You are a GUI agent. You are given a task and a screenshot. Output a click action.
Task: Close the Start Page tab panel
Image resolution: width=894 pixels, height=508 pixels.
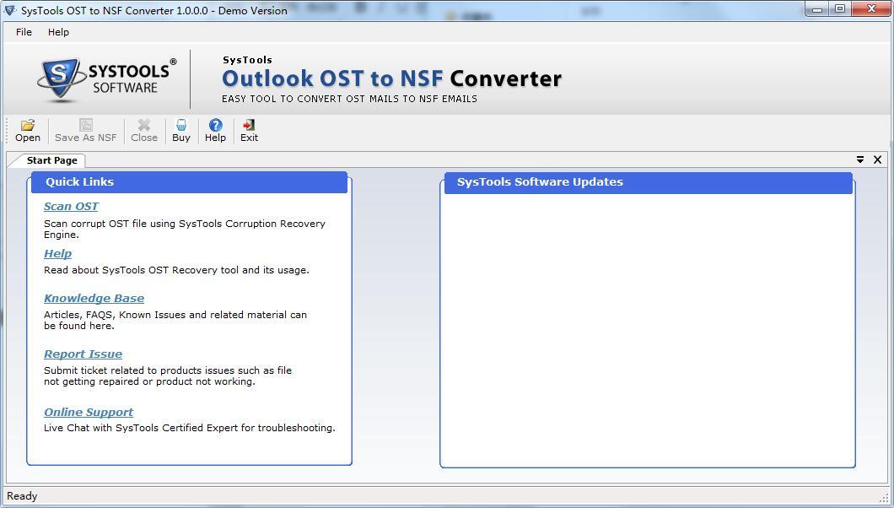877,159
